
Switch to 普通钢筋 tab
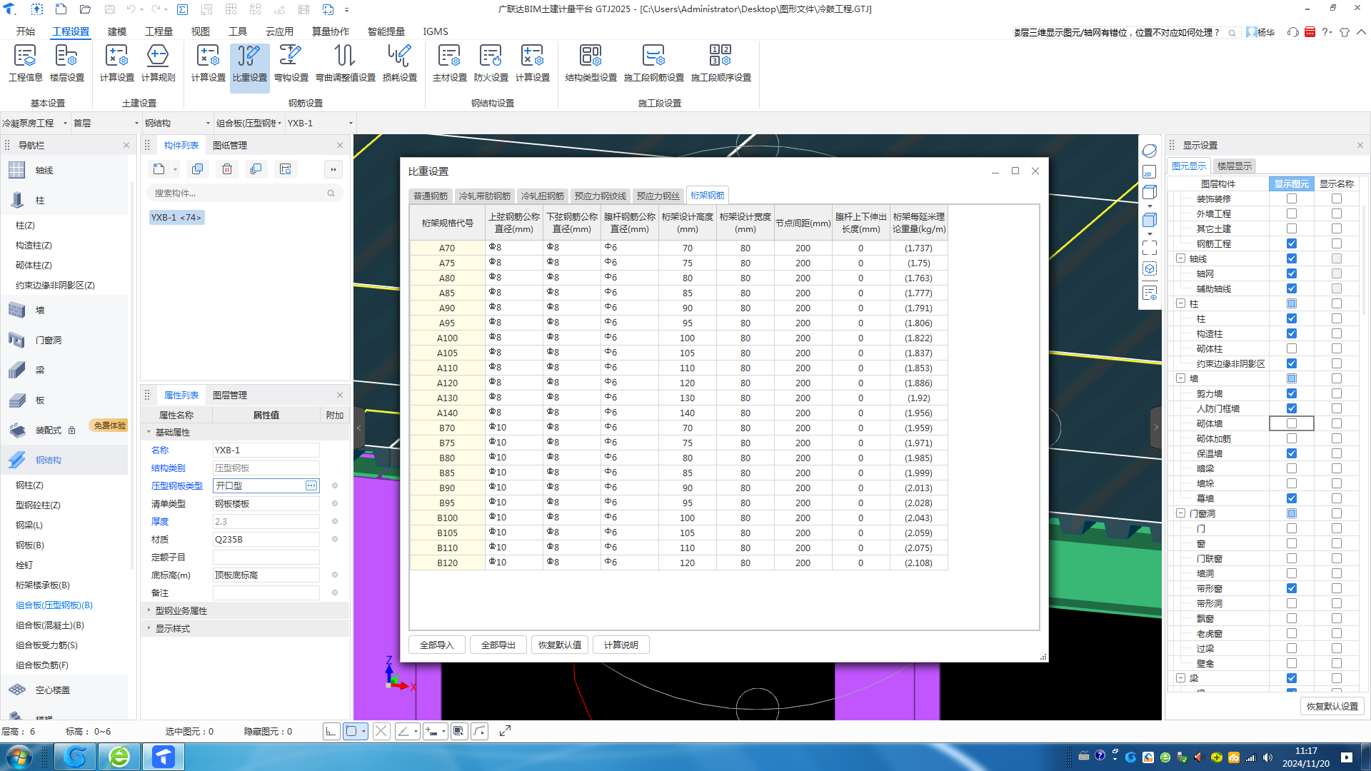tap(430, 196)
